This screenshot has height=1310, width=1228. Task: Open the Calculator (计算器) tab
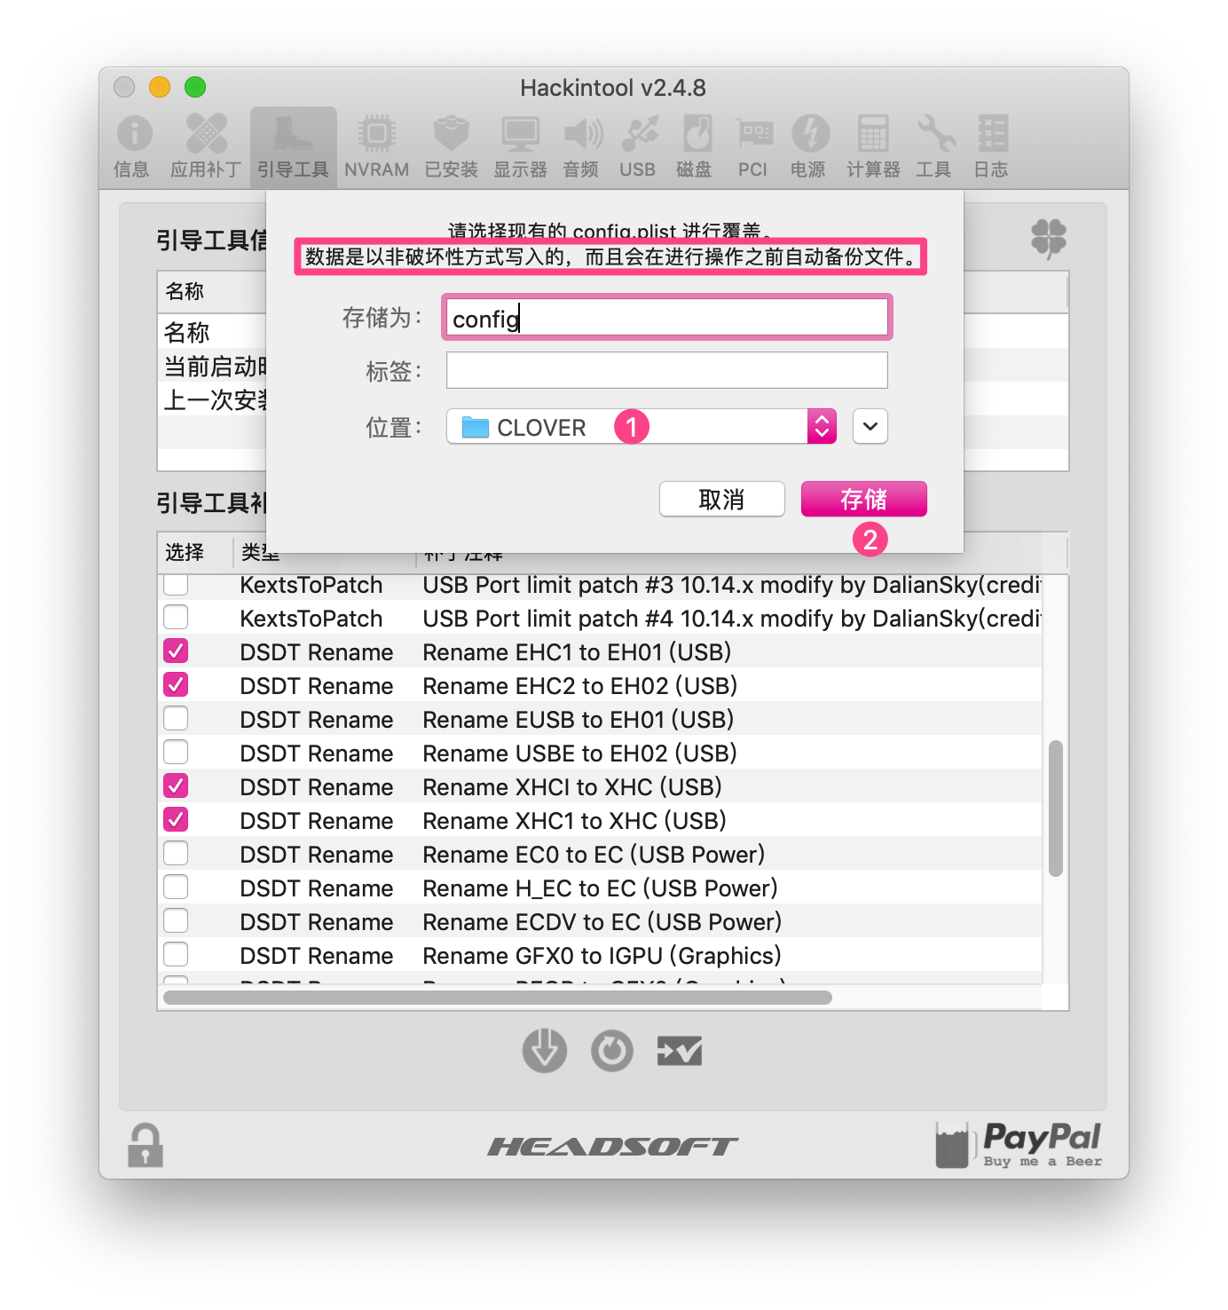(873, 146)
